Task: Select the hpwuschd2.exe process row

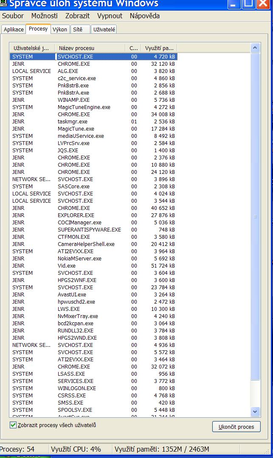Action: (x=93, y=302)
